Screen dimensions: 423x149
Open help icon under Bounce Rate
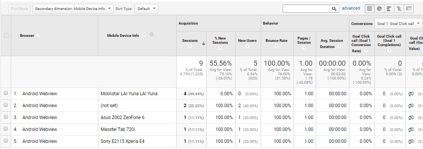pyautogui.click(x=276, y=46)
